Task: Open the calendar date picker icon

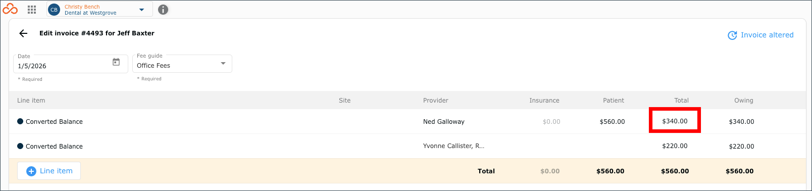Action: tap(116, 62)
